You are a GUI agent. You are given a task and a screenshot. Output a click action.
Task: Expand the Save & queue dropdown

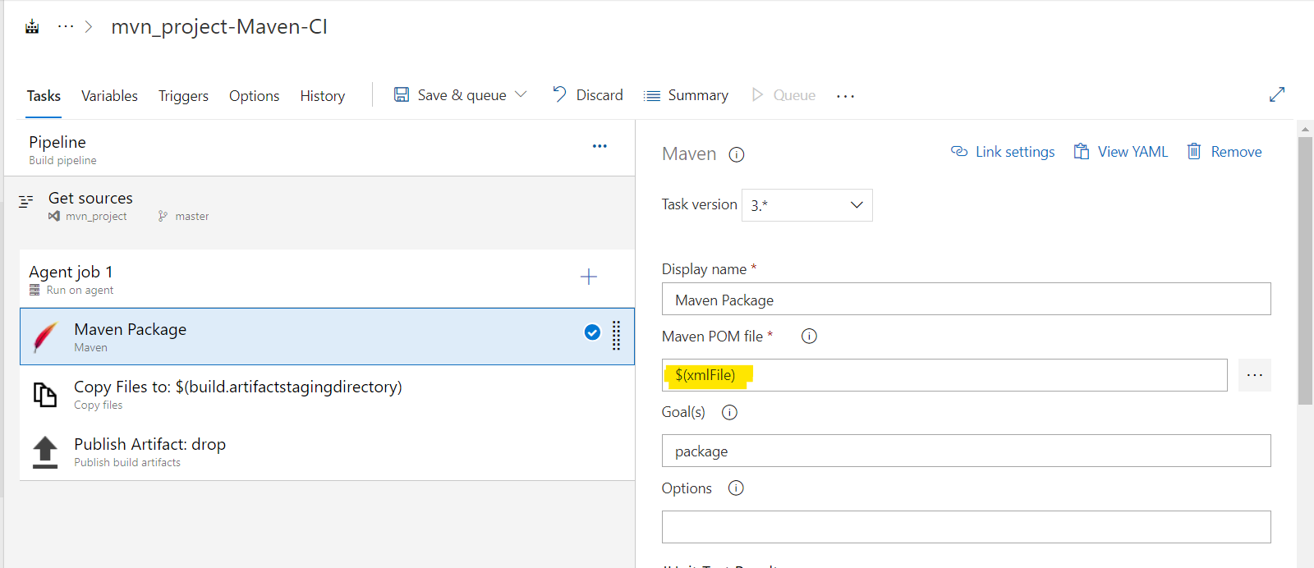(521, 95)
